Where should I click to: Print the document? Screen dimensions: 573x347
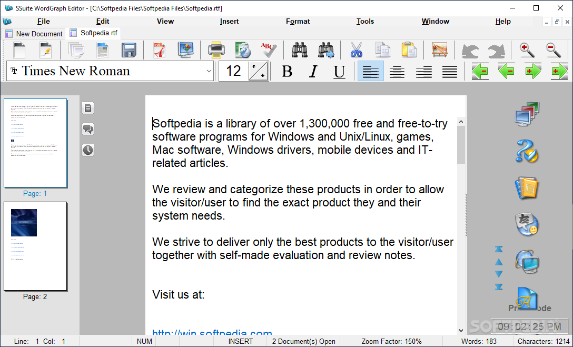click(x=216, y=50)
